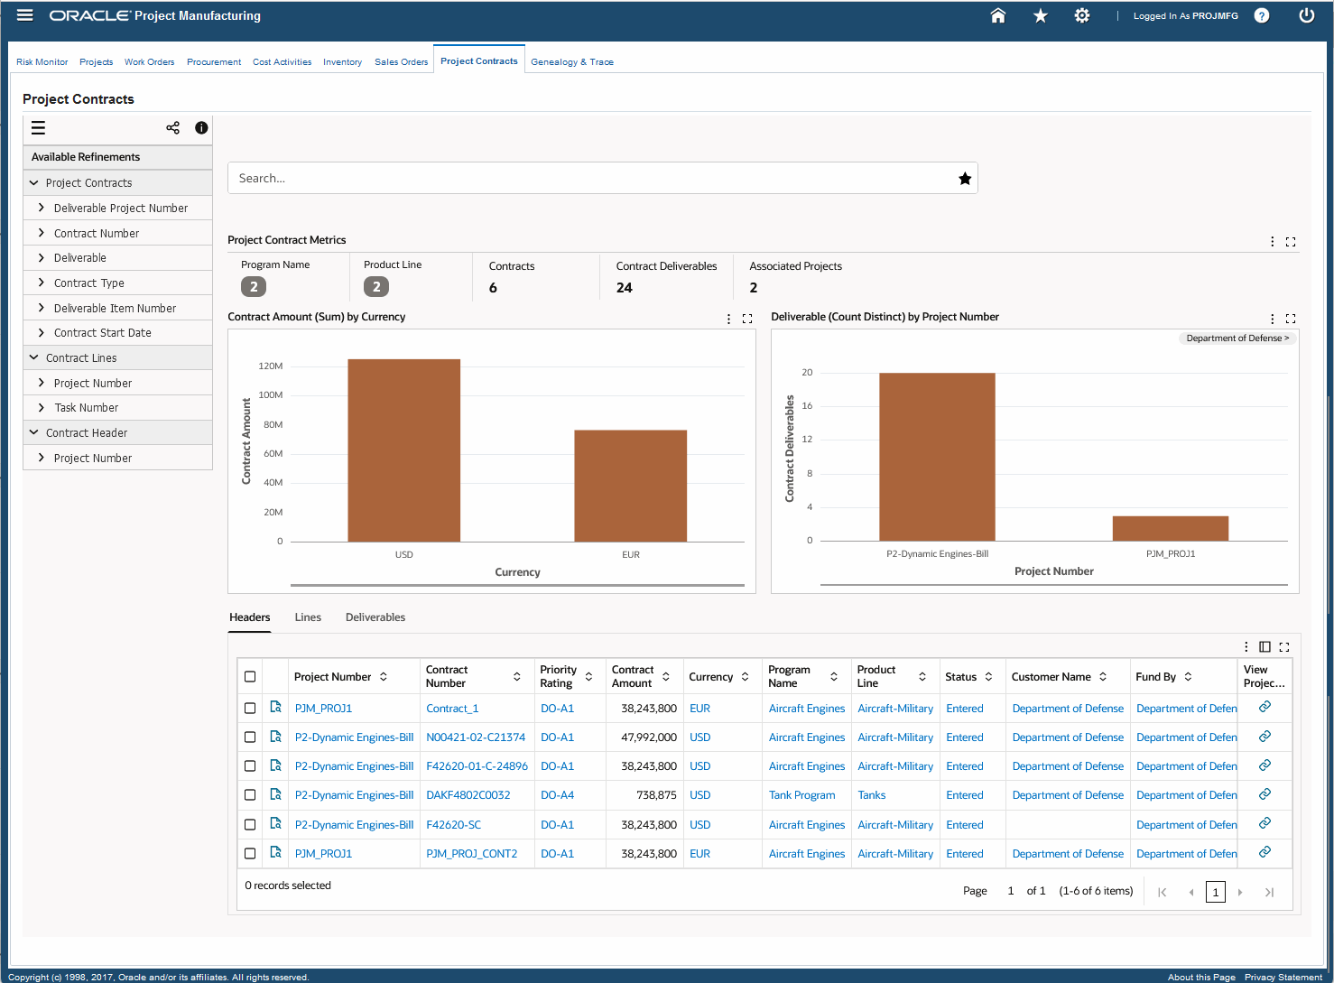Open Contract Amount by Currency chart options
This screenshot has width=1334, height=983.
click(x=729, y=319)
